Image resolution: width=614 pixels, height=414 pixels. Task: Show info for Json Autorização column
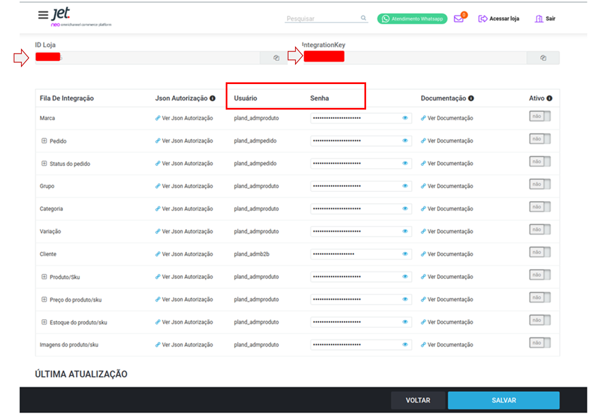click(213, 98)
